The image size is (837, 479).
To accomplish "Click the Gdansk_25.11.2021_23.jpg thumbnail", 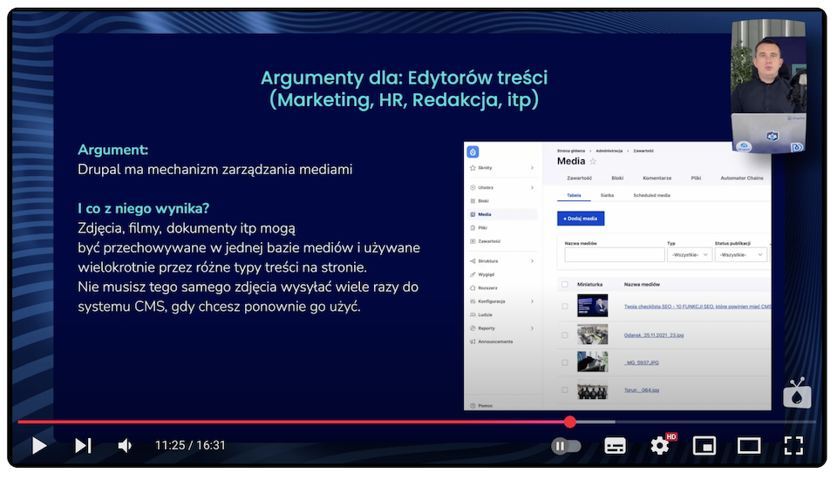I will pyautogui.click(x=593, y=335).
